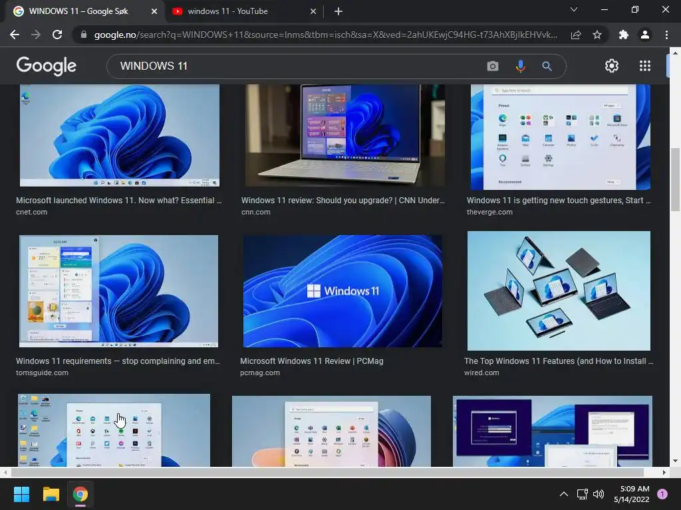Viewport: 681px width, 510px height.
Task: Reload the current page
Action: point(57,35)
